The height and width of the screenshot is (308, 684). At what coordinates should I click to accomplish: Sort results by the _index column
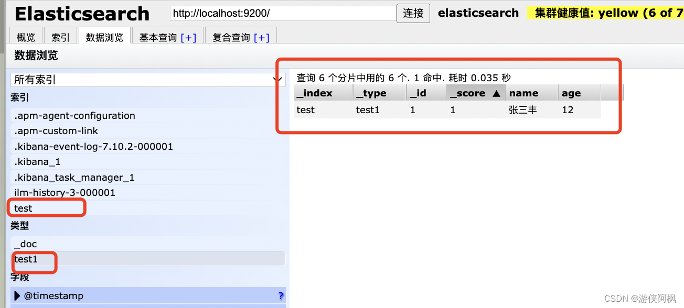pos(323,93)
